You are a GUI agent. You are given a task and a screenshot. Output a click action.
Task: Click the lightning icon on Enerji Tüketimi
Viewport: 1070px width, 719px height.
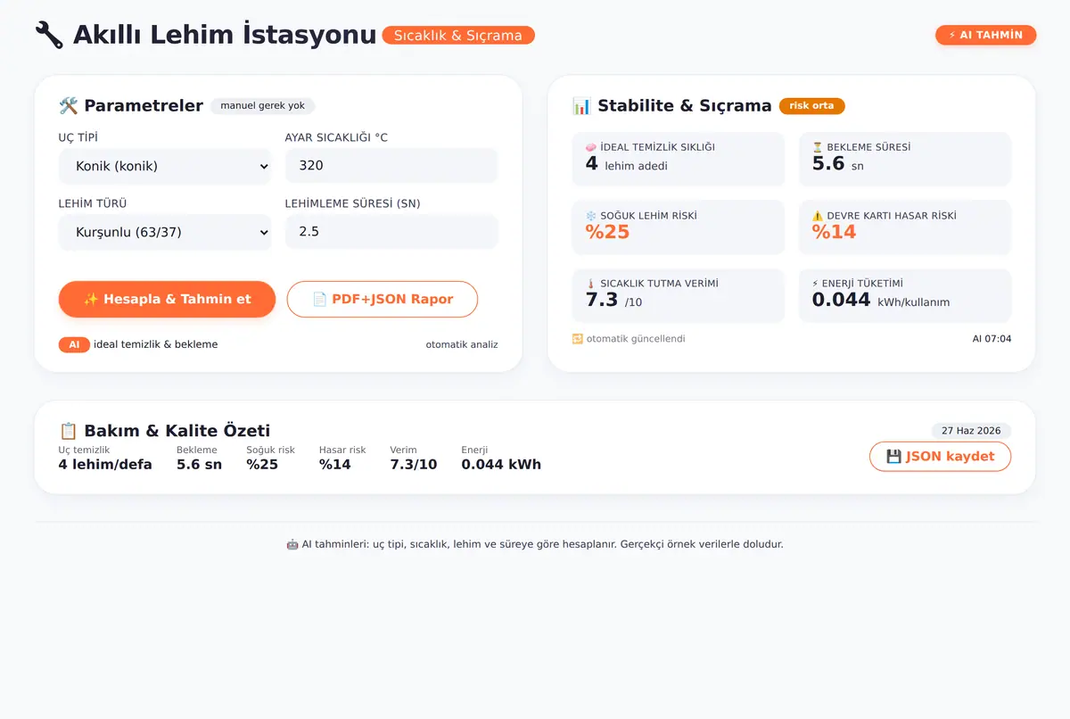point(815,284)
